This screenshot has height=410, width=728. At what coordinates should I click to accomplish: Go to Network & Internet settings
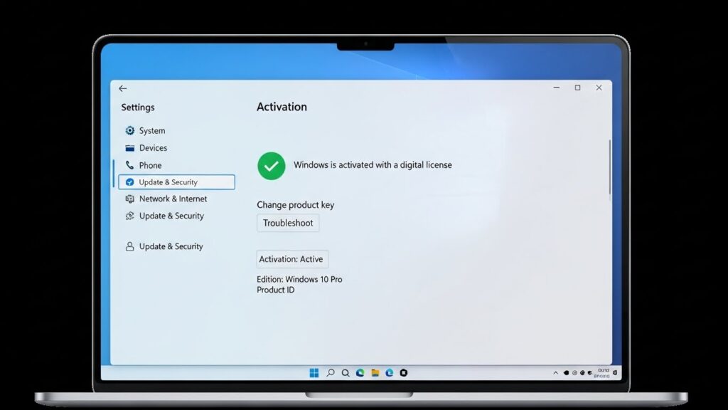(173, 199)
